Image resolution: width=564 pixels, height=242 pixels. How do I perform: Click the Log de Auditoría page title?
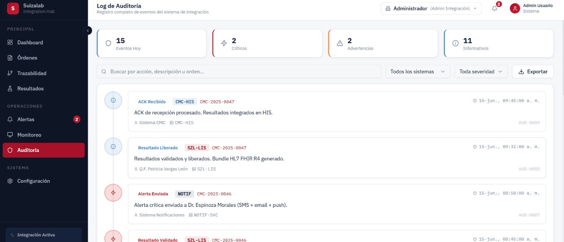119,6
